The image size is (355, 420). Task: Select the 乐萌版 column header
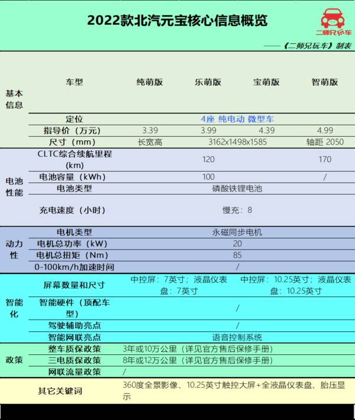tap(208, 82)
